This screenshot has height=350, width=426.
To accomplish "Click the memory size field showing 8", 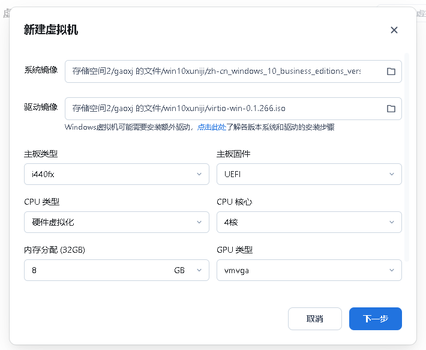I will (x=96, y=270).
